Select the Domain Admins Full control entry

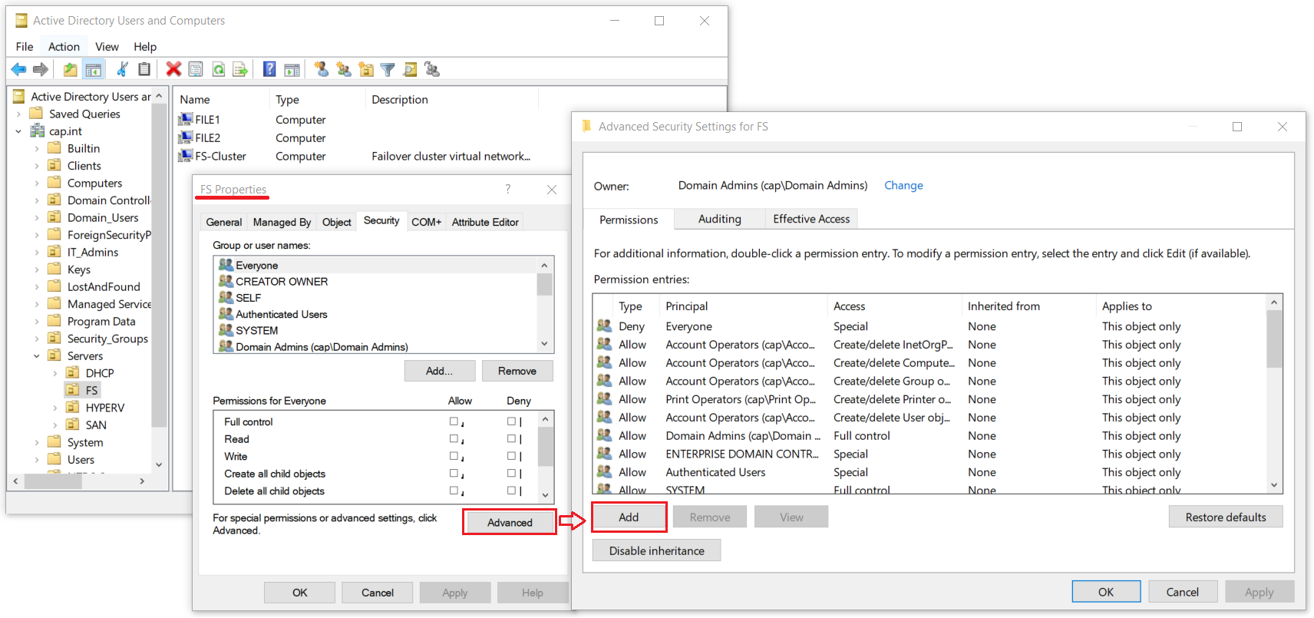pyautogui.click(x=929, y=435)
